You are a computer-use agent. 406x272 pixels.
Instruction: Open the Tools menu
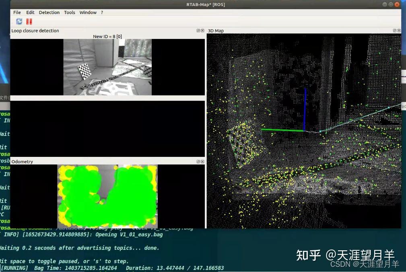pos(69,12)
